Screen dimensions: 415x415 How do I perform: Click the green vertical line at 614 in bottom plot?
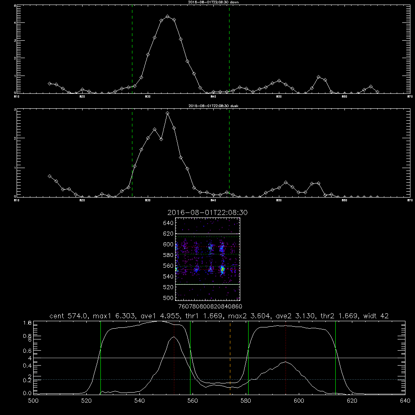pos(335,357)
